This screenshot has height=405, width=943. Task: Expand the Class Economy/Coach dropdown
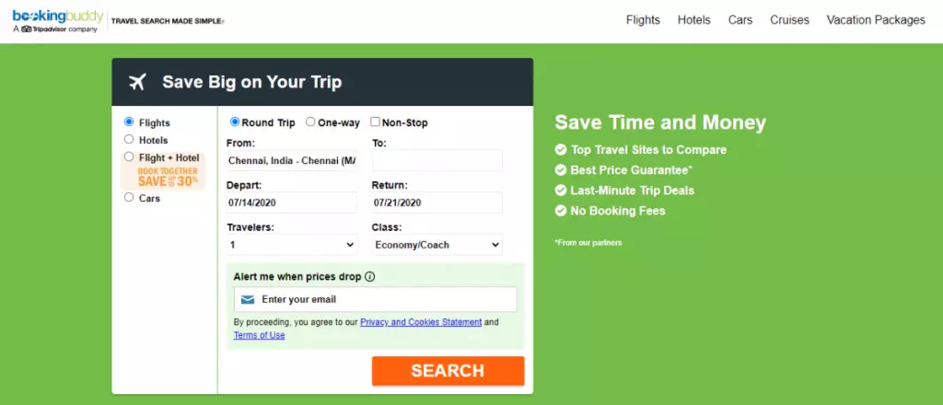coord(437,245)
